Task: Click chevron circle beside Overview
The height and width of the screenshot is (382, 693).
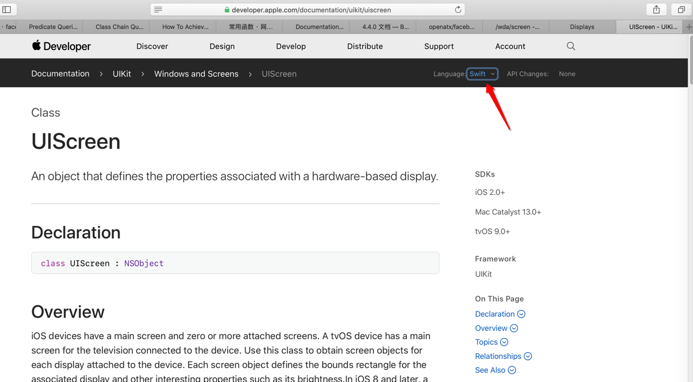Action: coord(514,328)
